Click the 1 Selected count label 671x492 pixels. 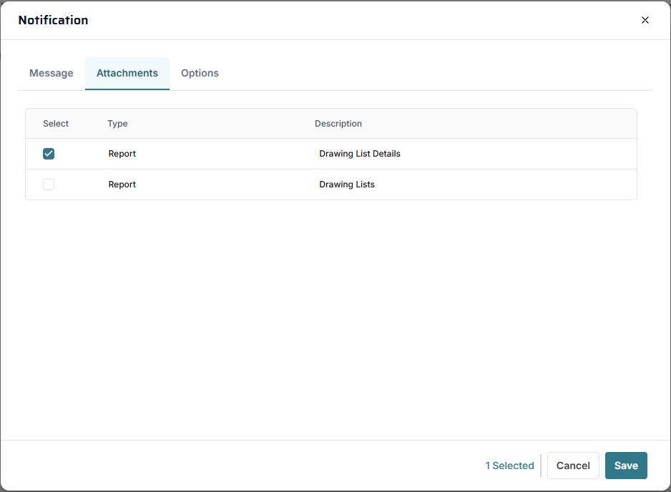tap(509, 466)
